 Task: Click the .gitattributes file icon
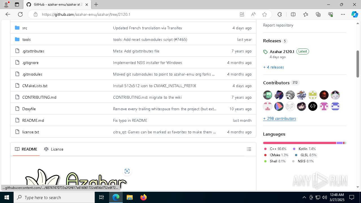click(x=17, y=51)
